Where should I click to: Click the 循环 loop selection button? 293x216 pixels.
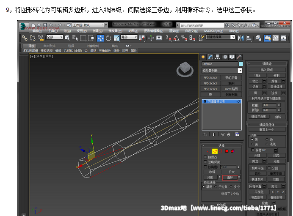click(230, 178)
